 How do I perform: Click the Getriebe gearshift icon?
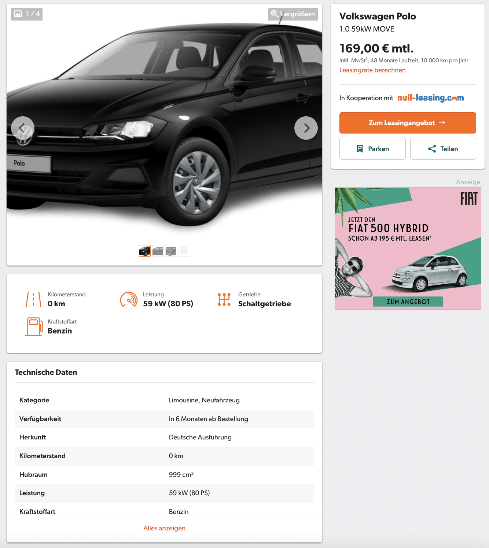pyautogui.click(x=224, y=299)
